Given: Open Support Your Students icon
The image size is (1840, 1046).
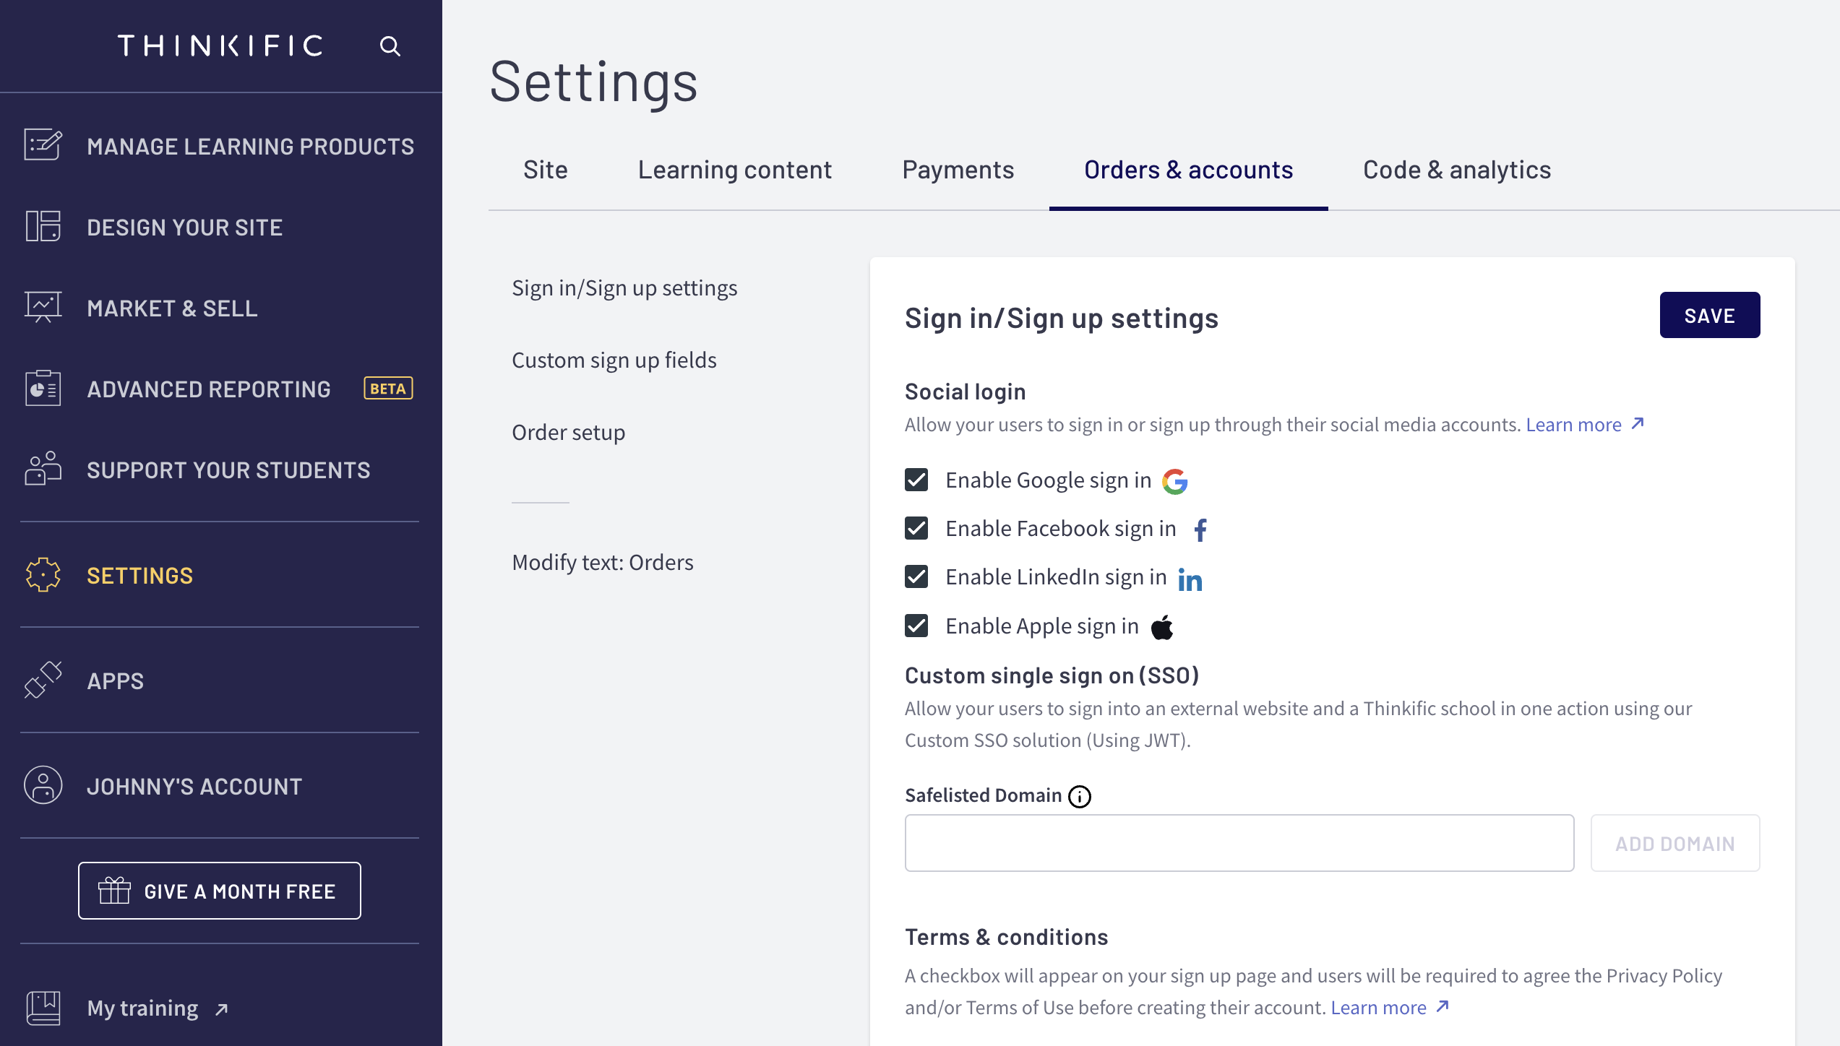Looking at the screenshot, I should (x=43, y=470).
